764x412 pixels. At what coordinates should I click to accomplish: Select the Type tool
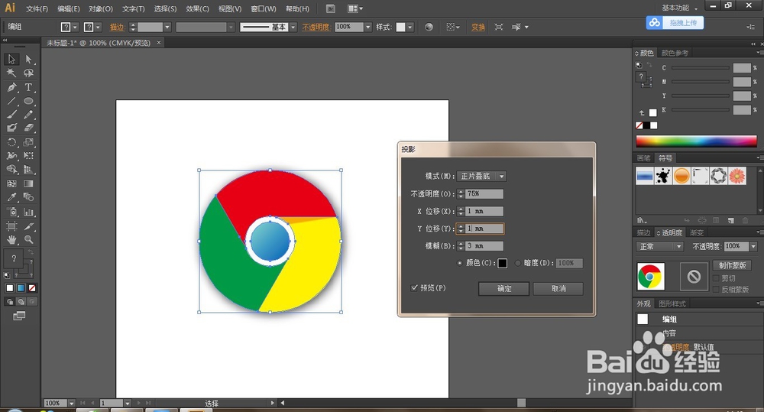coord(29,87)
